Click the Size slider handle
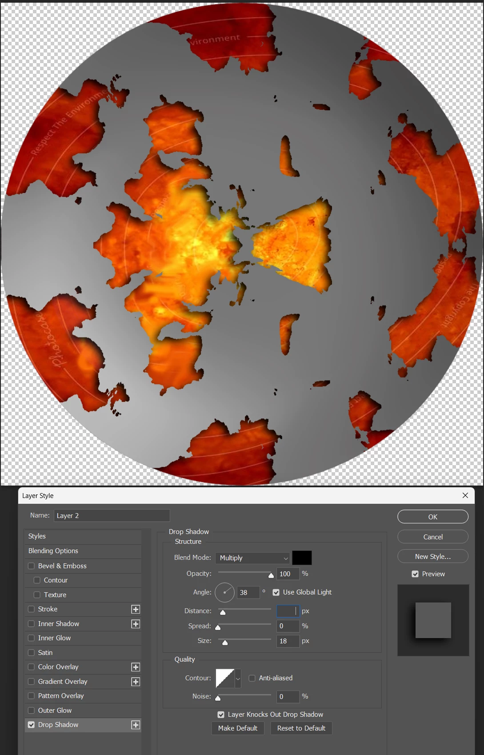This screenshot has height=755, width=484. [x=225, y=643]
